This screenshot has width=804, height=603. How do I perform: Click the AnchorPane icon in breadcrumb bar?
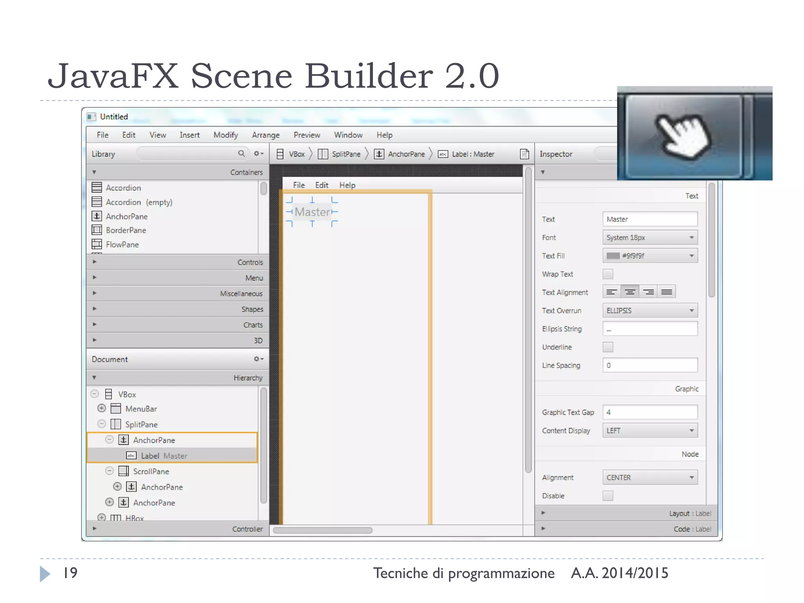click(x=379, y=154)
